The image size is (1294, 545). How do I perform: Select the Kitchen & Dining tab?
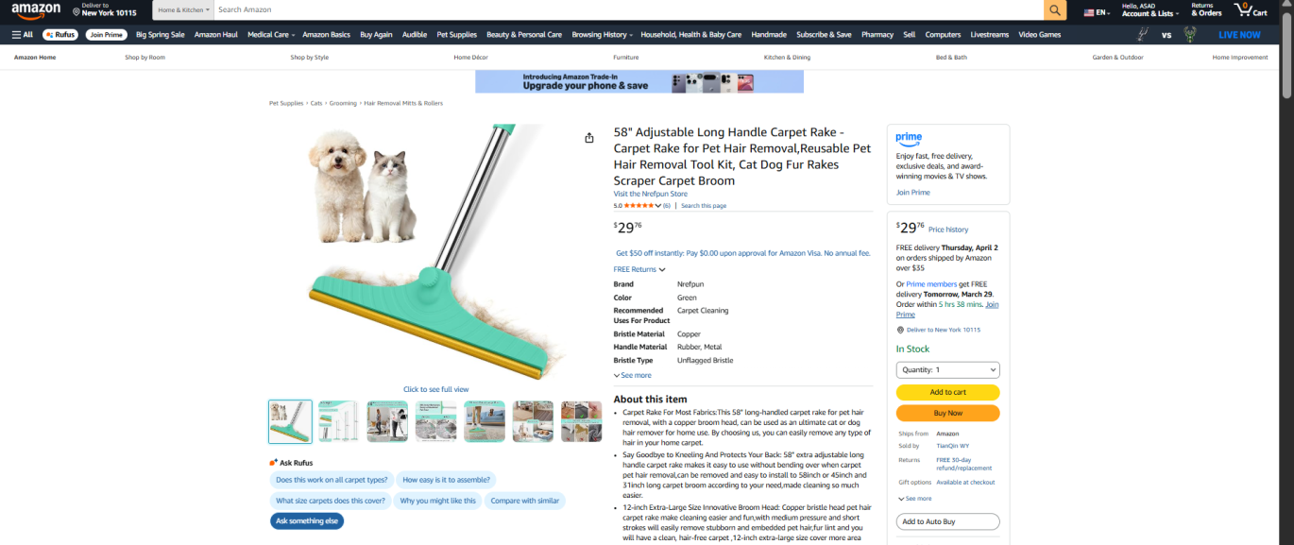pyautogui.click(x=787, y=58)
